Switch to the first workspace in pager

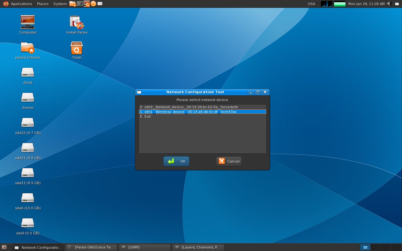[365, 247]
